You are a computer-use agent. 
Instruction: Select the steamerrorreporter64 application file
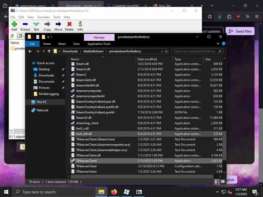pyautogui.click(x=146, y=96)
